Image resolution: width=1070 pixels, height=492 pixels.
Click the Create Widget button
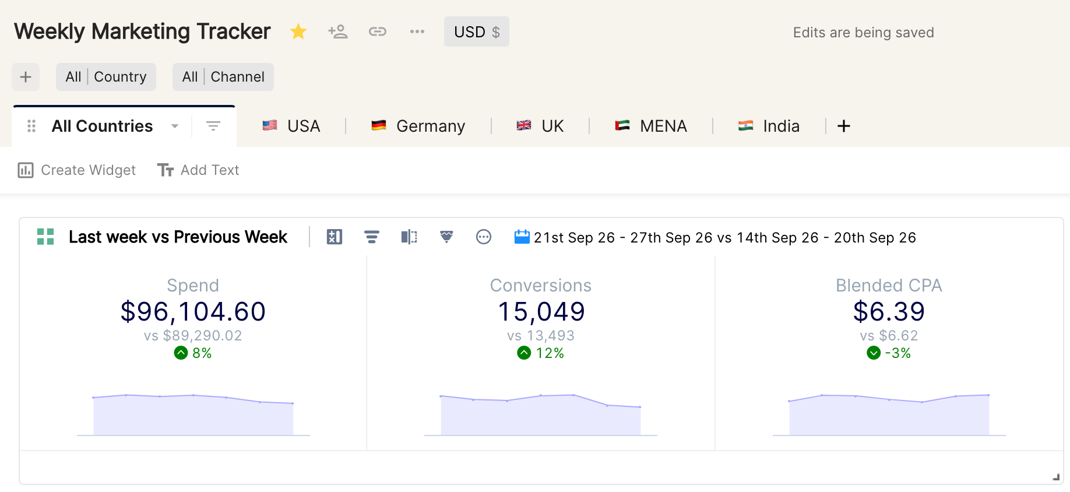tap(77, 170)
